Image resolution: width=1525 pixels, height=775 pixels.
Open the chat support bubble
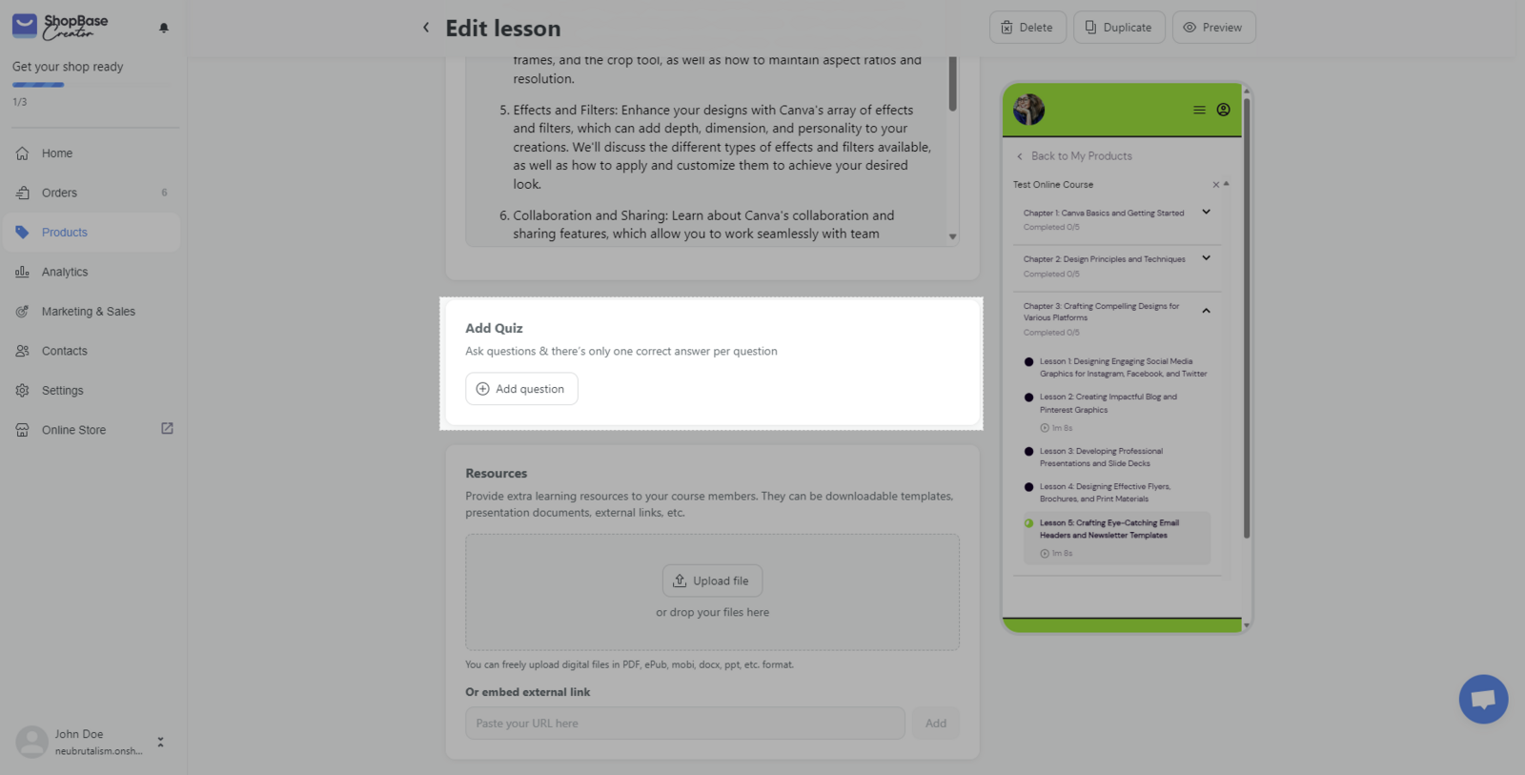point(1483,699)
